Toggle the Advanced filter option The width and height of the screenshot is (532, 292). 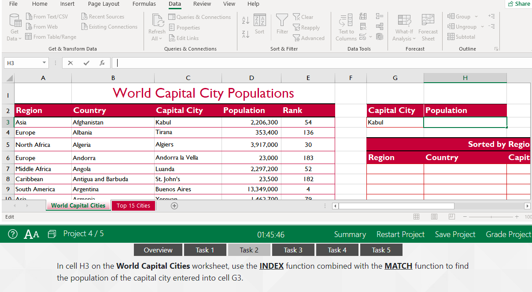click(309, 38)
